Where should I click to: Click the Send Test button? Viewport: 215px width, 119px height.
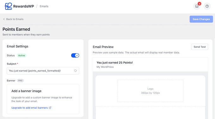point(200,47)
